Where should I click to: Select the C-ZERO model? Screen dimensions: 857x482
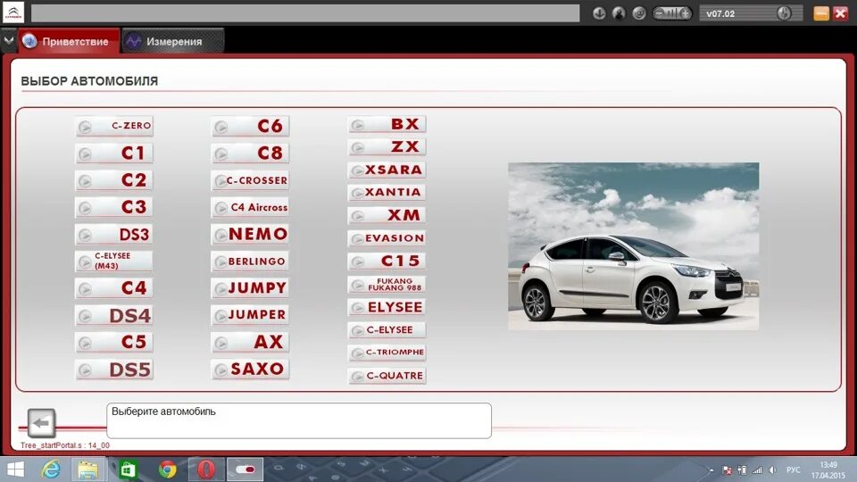[x=114, y=126]
